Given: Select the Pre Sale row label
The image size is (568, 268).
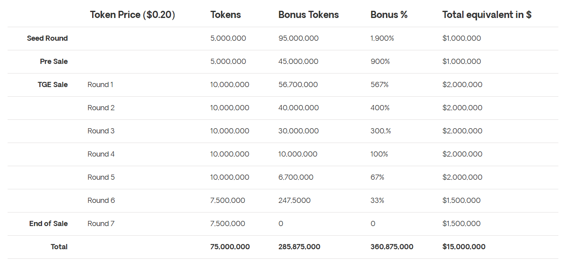Looking at the screenshot, I should click(x=54, y=62).
